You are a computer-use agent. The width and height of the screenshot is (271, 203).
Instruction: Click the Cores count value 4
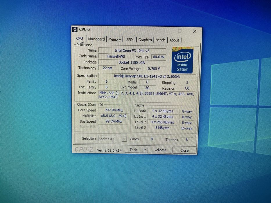click(x=152, y=139)
